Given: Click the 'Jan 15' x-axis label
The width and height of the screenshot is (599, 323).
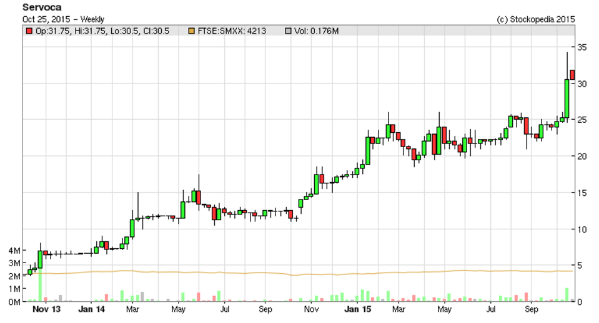Looking at the screenshot, I should (x=357, y=309).
